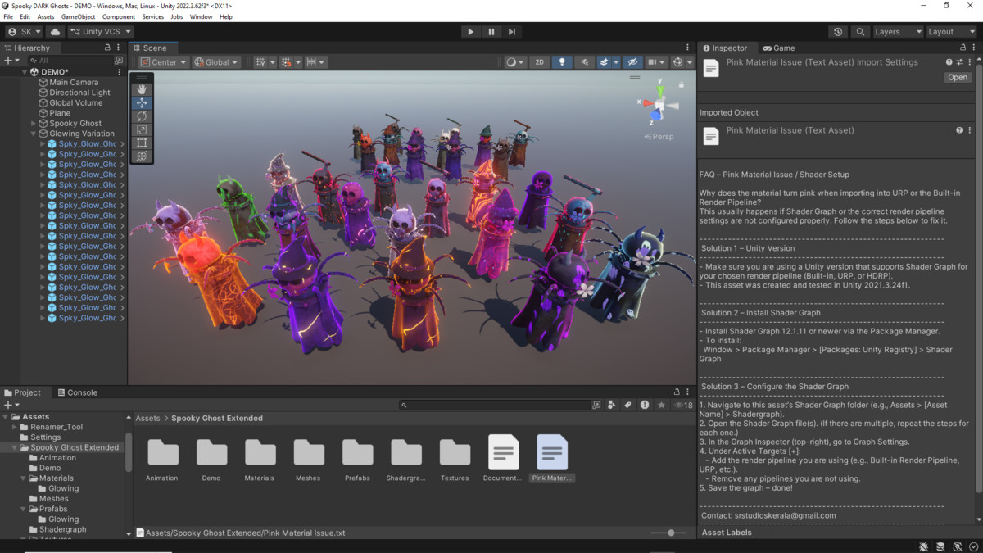
Task: Collapse the Glowing Variation hierarchy item
Action: (x=34, y=134)
